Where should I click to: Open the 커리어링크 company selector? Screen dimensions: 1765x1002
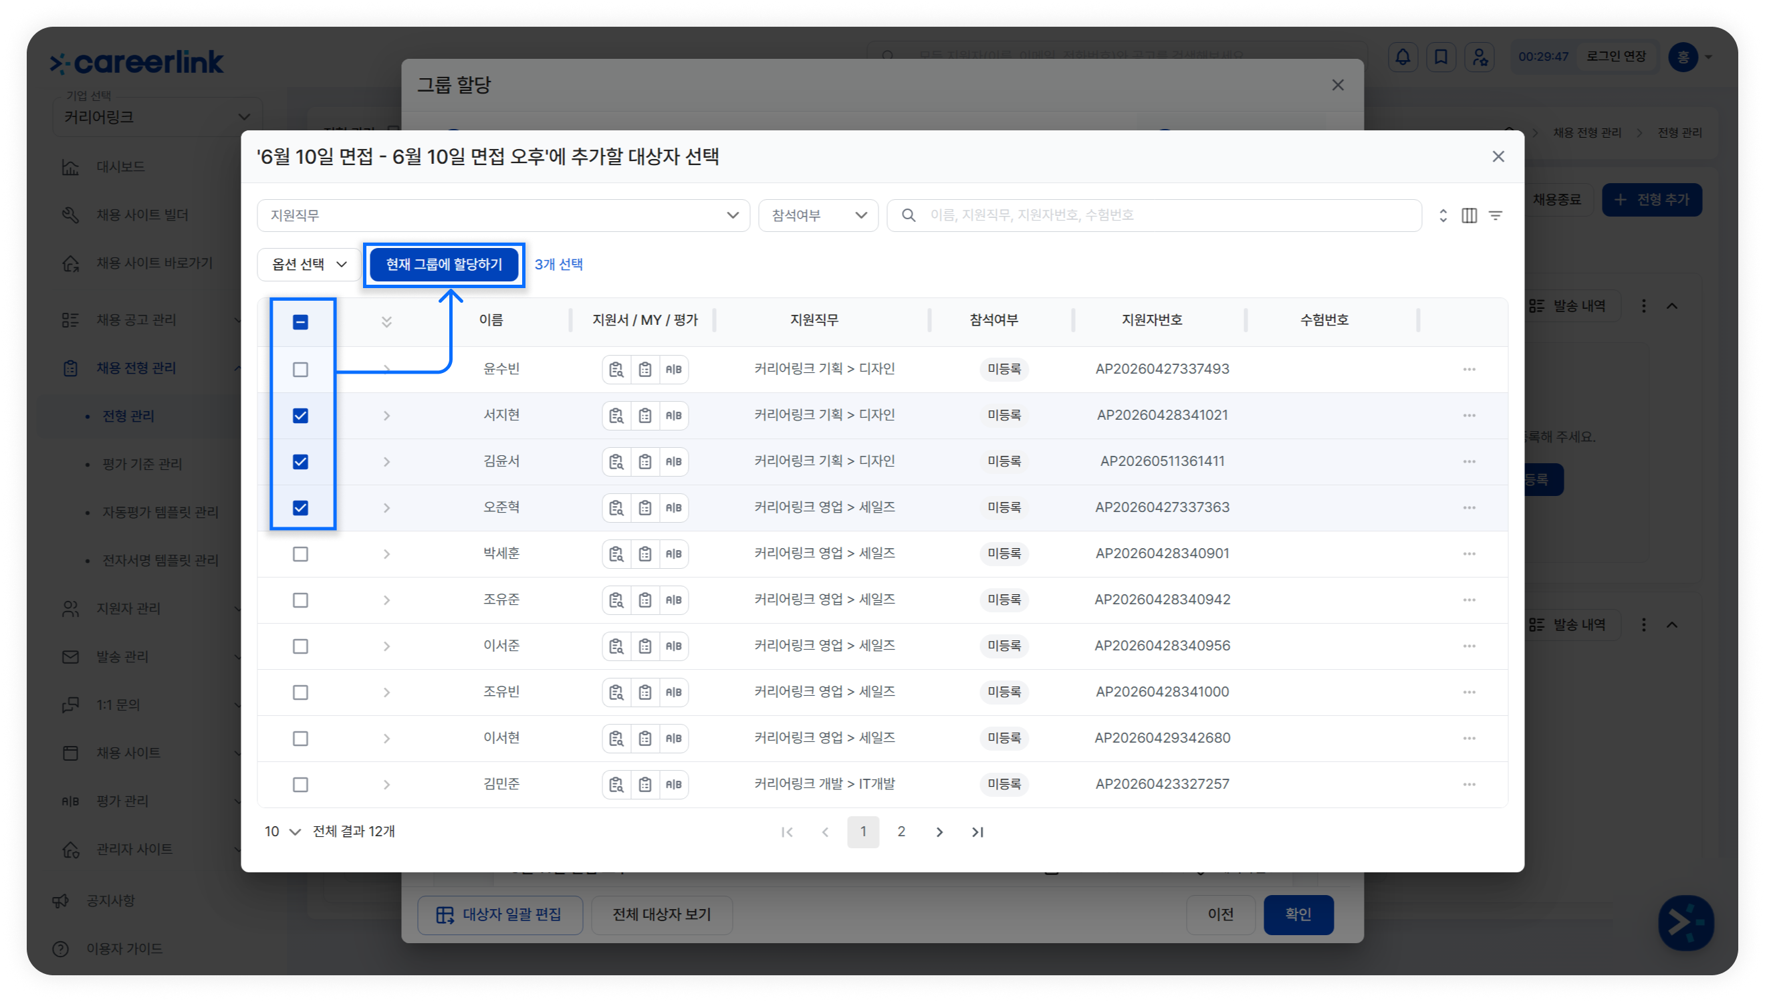tap(157, 117)
